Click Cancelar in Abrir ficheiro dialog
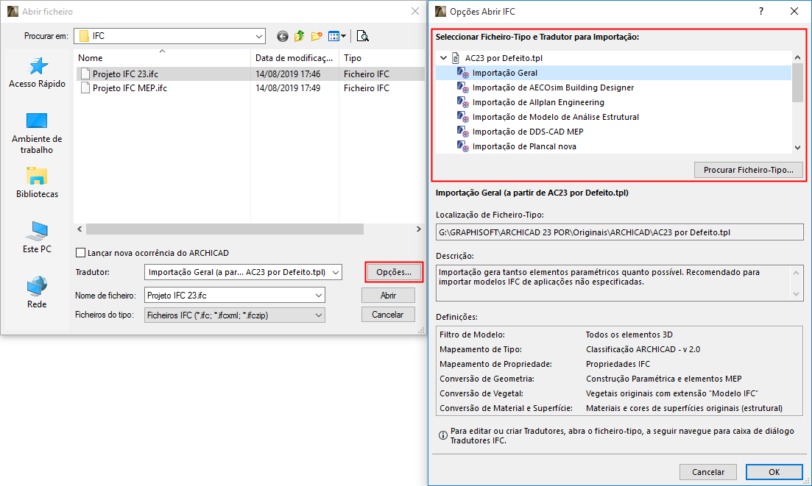 pos(388,315)
